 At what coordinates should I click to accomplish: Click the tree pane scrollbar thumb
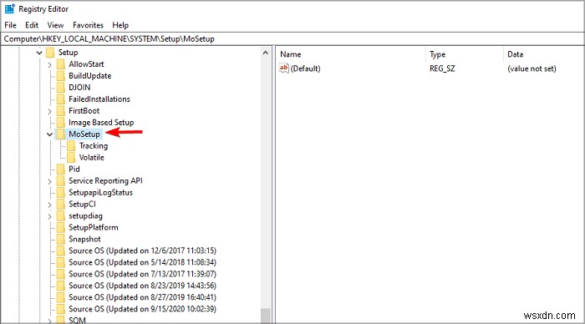pyautogui.click(x=265, y=316)
